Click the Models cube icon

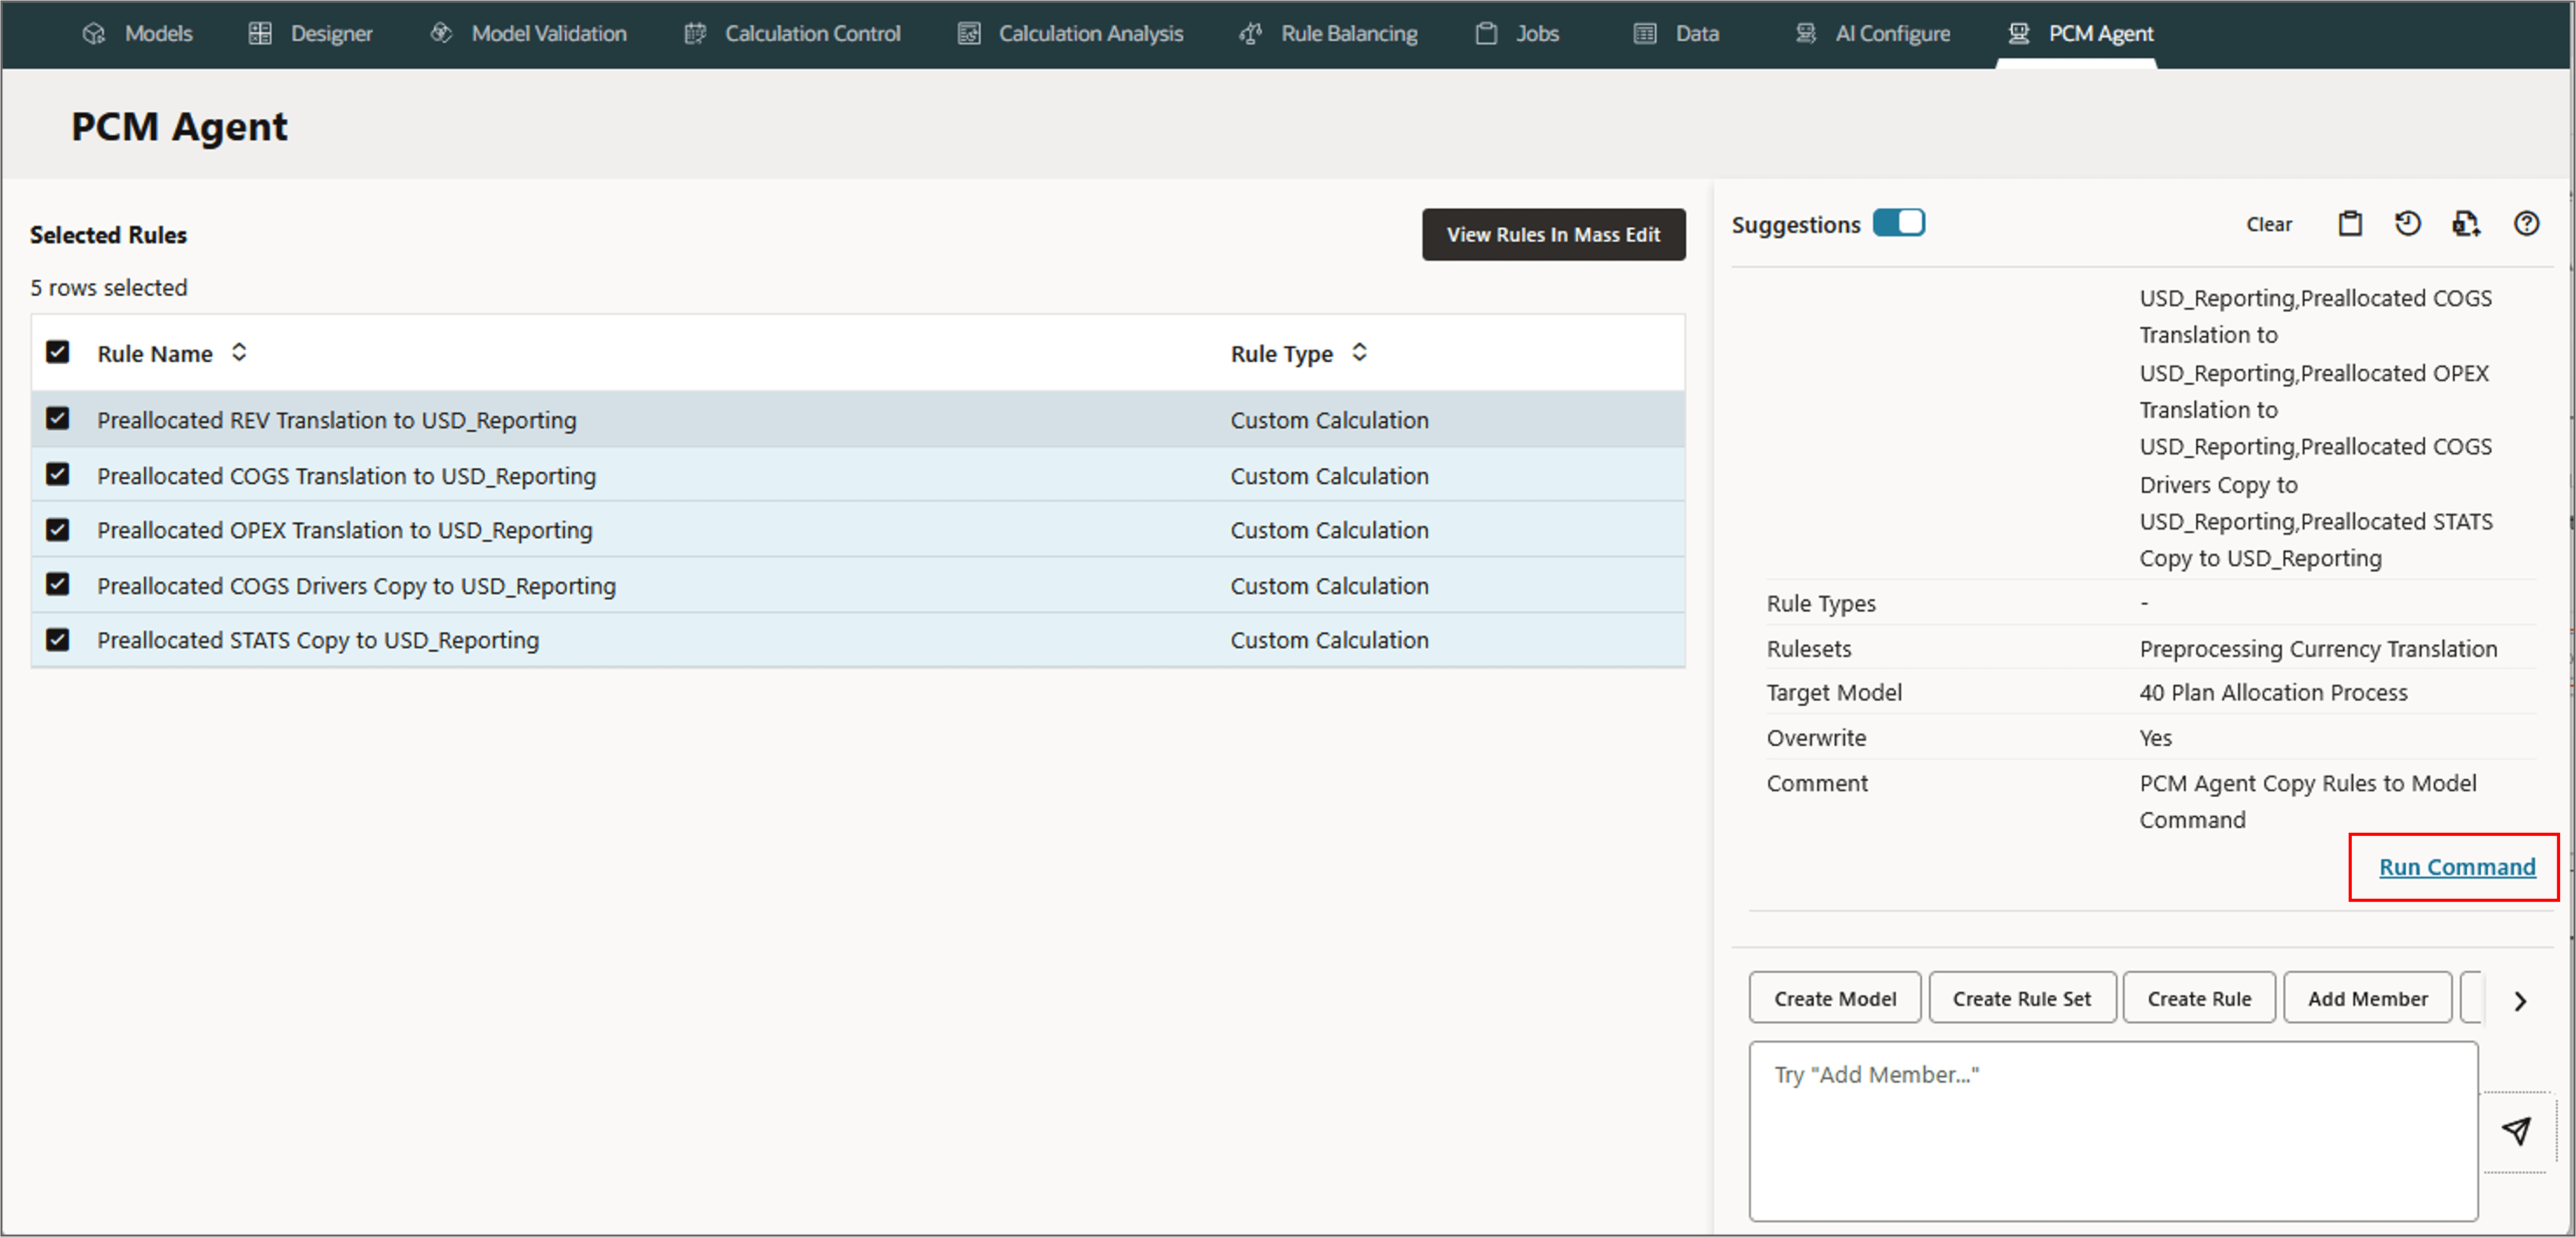(94, 34)
